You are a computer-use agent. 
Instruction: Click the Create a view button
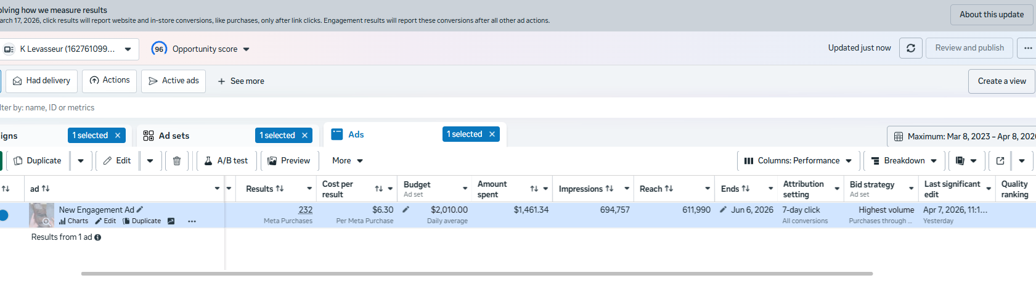click(1001, 81)
